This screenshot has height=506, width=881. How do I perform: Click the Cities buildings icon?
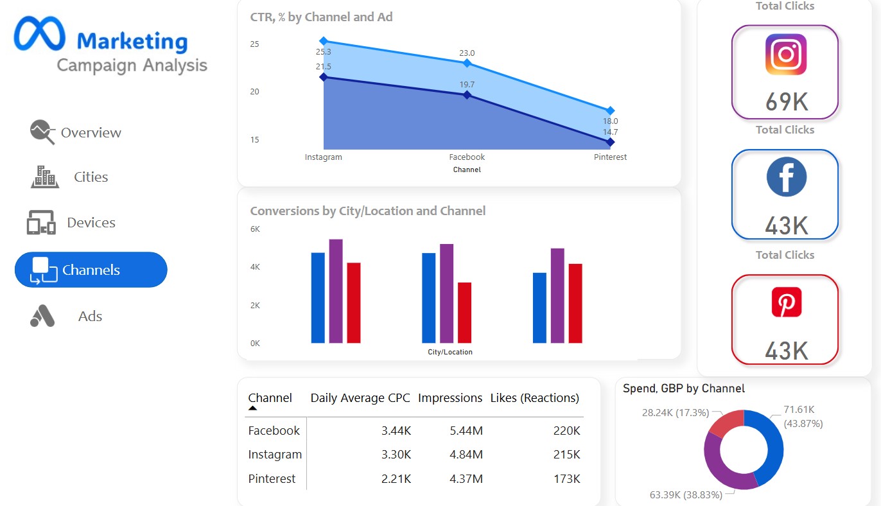45,177
